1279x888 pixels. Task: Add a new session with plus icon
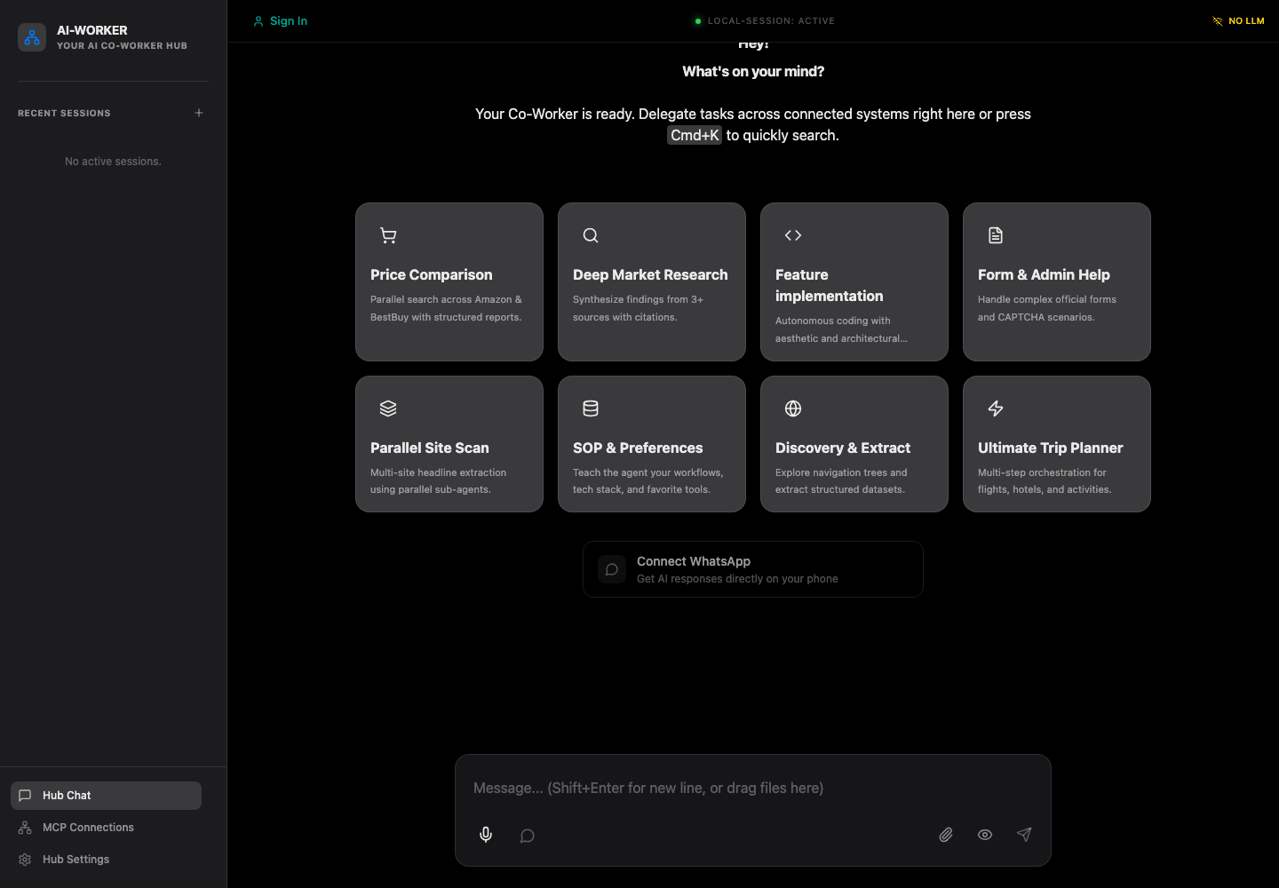[x=199, y=113]
